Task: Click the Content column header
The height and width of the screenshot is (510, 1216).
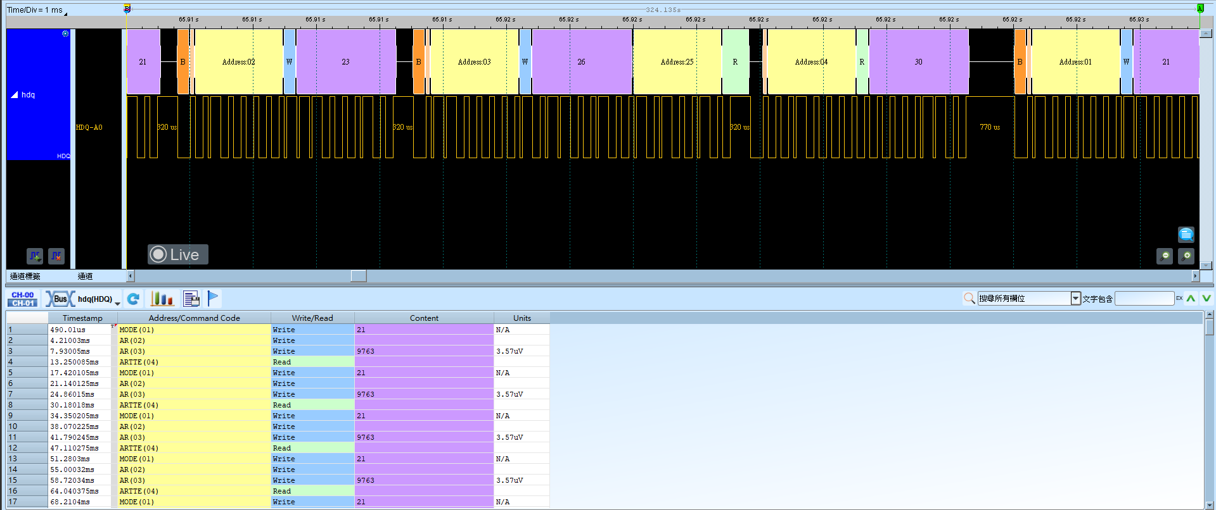Action: tap(424, 318)
